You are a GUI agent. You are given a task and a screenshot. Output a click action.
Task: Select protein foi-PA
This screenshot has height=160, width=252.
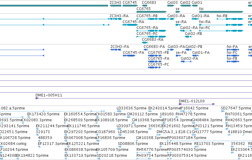point(233,50)
